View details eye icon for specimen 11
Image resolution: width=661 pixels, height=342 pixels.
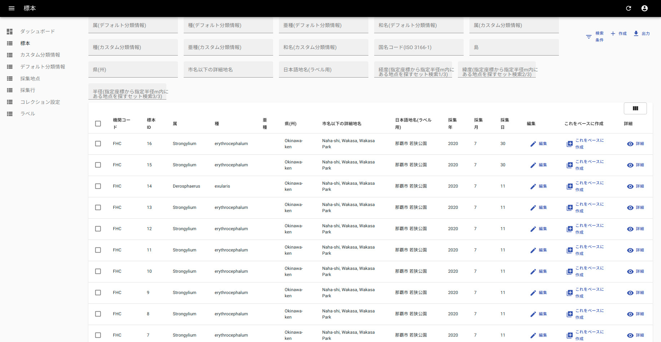630,250
